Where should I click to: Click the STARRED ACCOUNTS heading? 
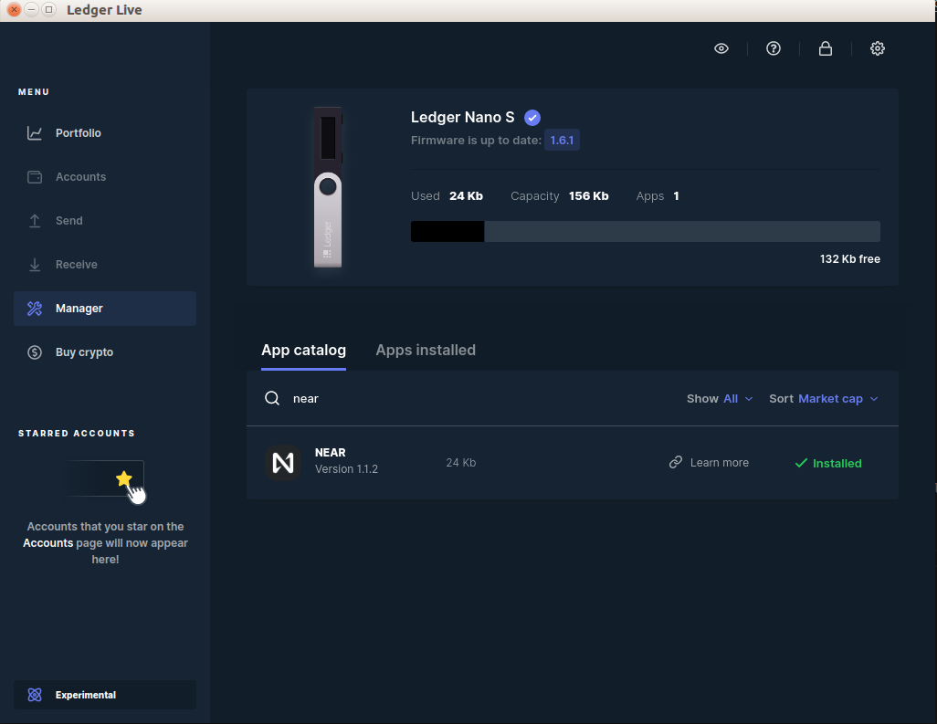click(77, 433)
